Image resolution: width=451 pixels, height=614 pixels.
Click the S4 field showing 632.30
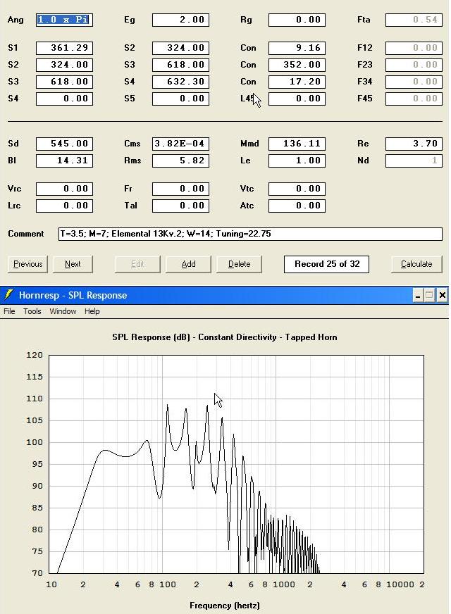pyautogui.click(x=180, y=82)
